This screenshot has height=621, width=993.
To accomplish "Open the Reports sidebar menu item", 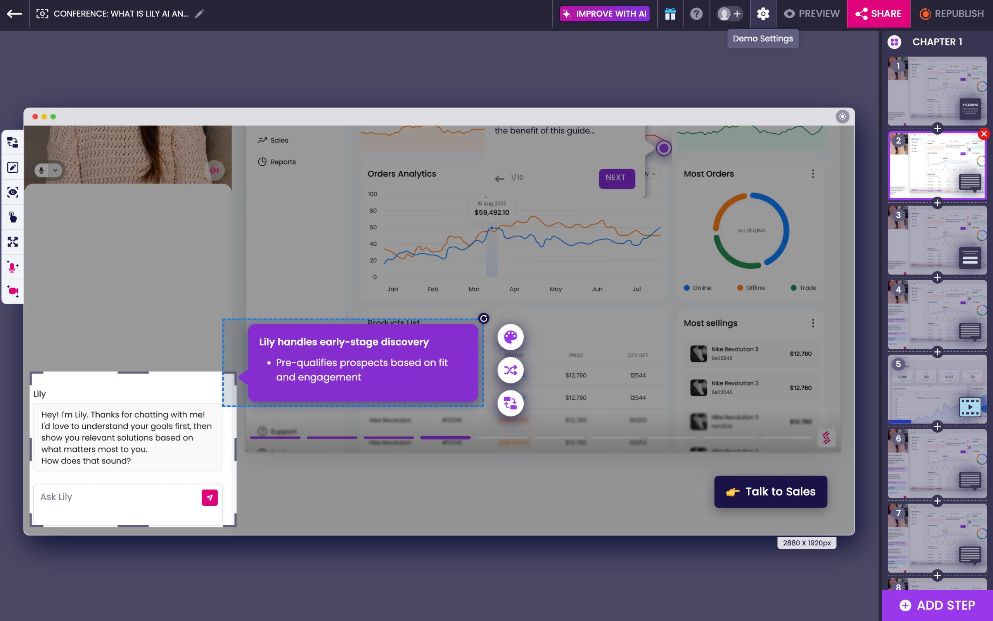I will [283, 162].
